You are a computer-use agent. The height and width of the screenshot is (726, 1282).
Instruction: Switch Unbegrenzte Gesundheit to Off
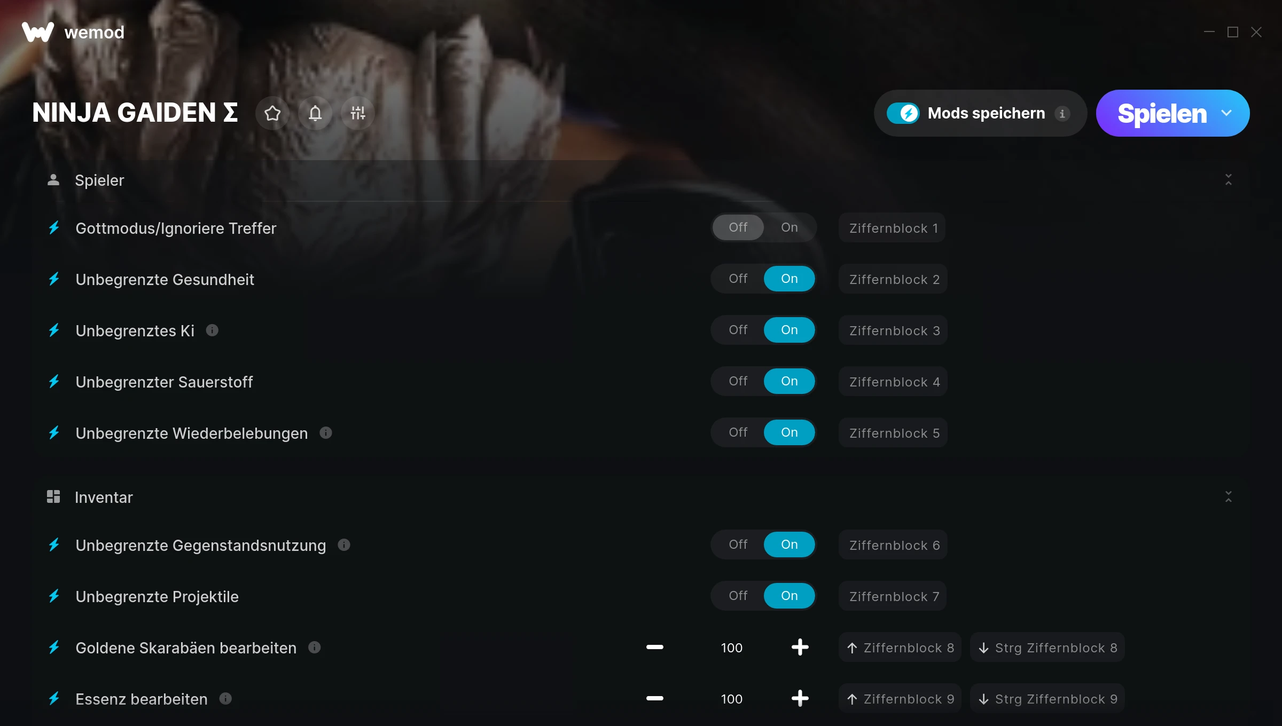coord(738,279)
